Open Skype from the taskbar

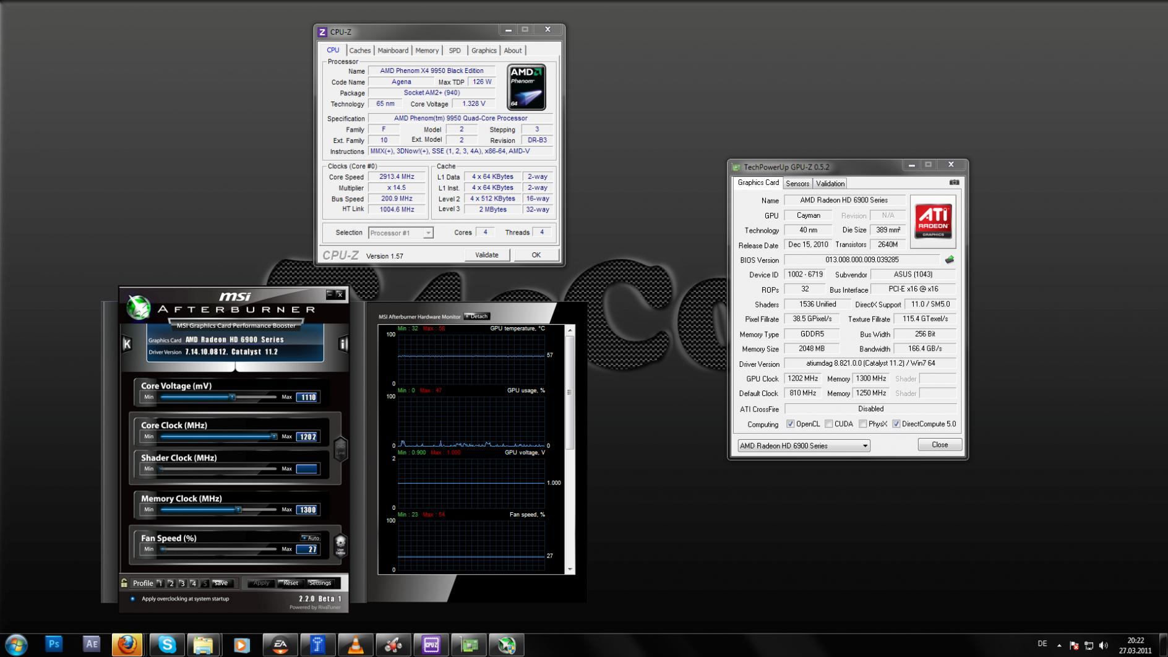(166, 645)
